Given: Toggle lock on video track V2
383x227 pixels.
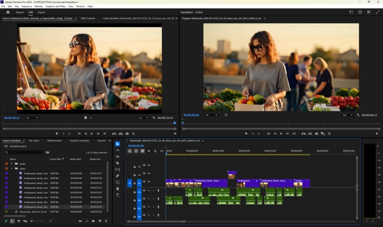Looking at the screenshot, I should pos(134,175).
